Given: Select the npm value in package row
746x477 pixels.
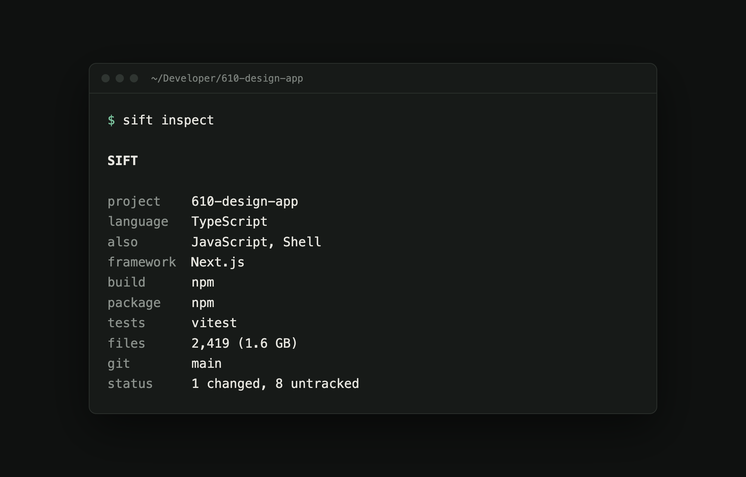Looking at the screenshot, I should click(203, 303).
